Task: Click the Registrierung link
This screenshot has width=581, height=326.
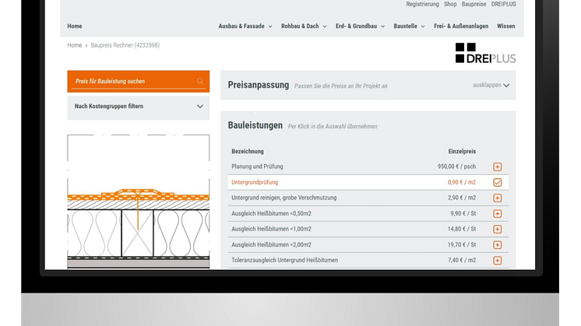Action: click(x=423, y=4)
